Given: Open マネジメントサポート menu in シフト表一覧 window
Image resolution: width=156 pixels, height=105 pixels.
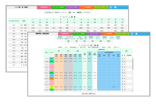Looking at the screenshot, I should click(101, 7).
